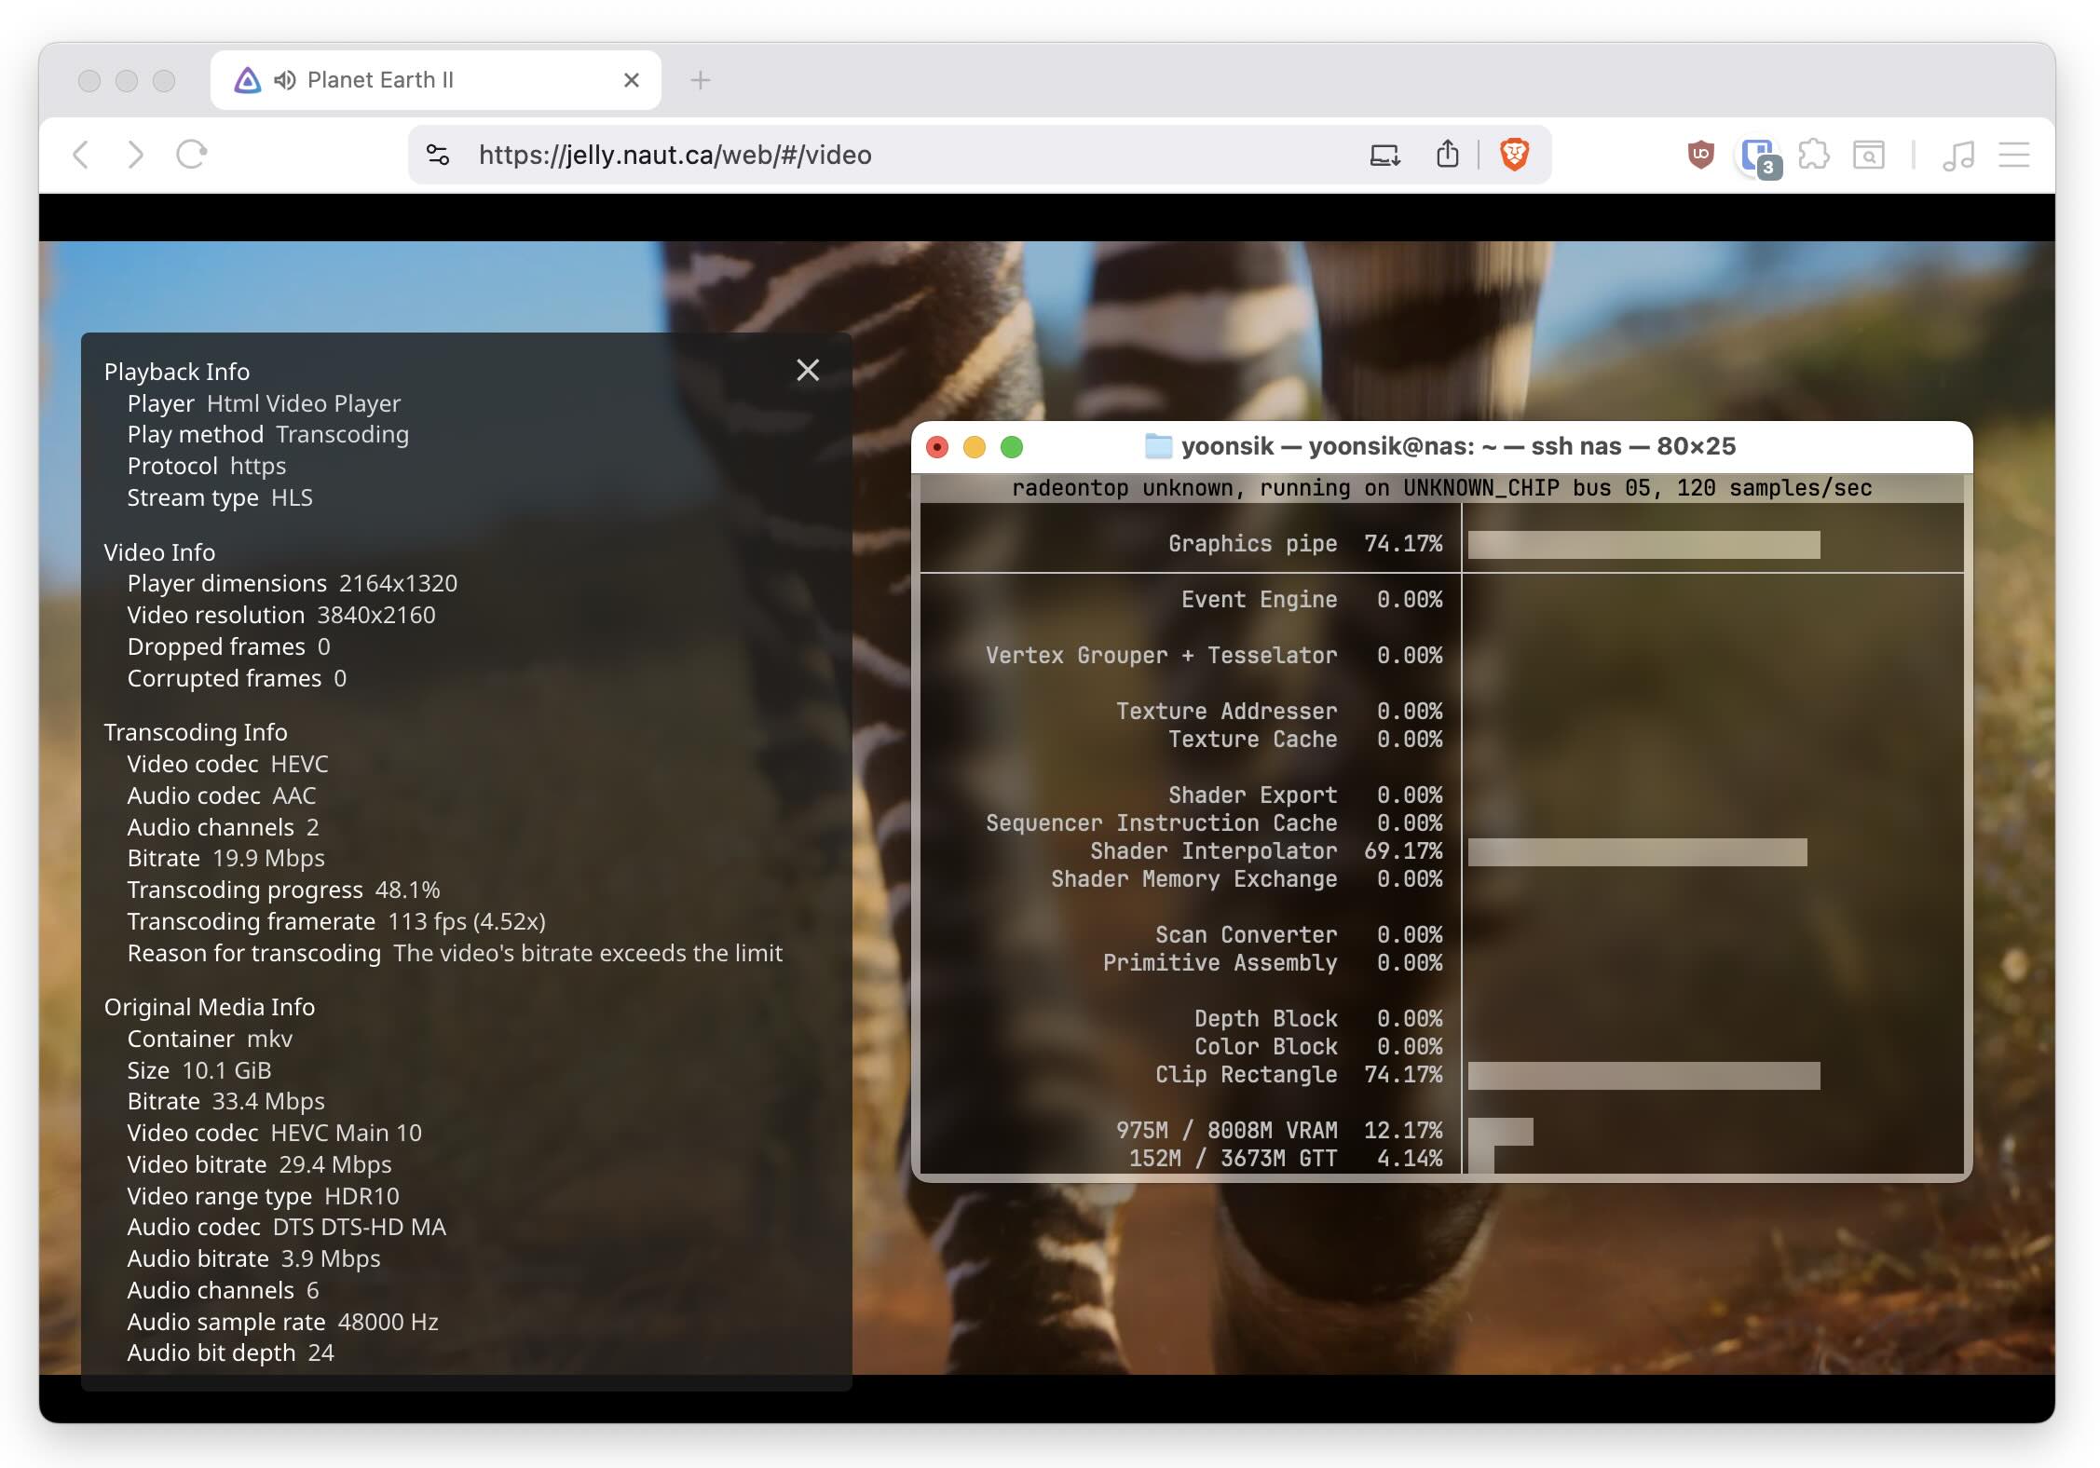This screenshot has width=2100, height=1468.
Task: Open the extension with badge 3
Action: point(1758,156)
